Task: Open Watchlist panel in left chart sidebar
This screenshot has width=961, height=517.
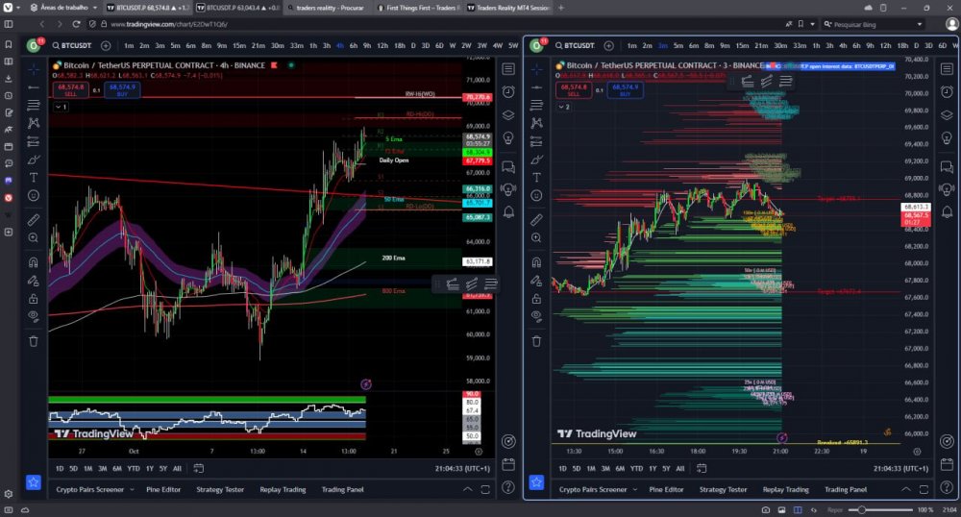Action: 508,69
